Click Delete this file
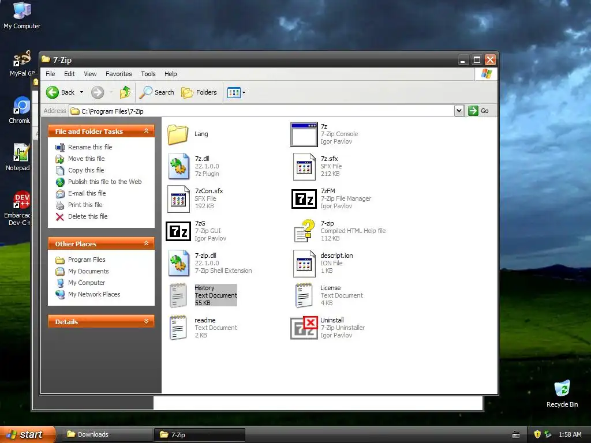 click(x=88, y=216)
